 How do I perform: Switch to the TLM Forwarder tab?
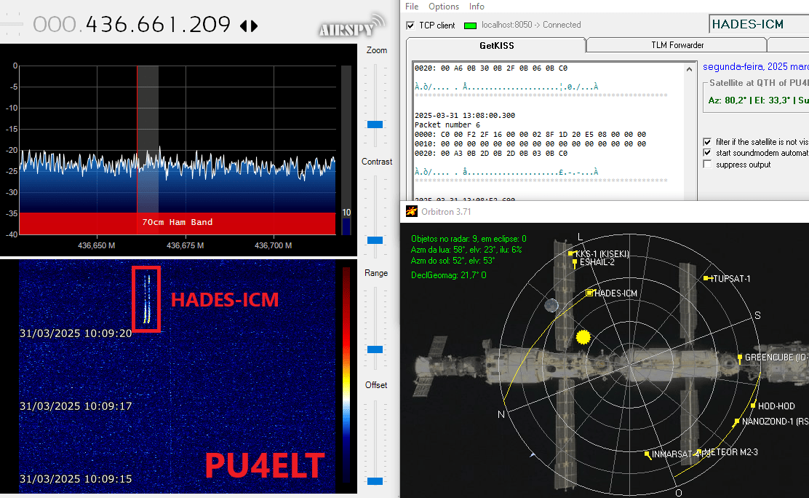[677, 45]
